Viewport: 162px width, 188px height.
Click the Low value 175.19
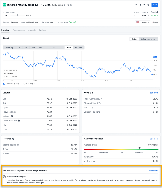pos(49,129)
